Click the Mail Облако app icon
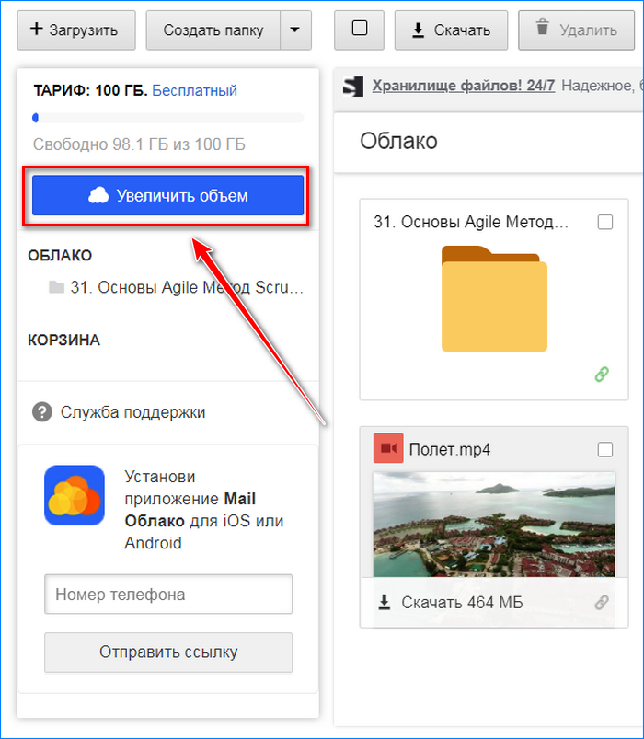Image resolution: width=644 pixels, height=739 pixels. (x=75, y=495)
